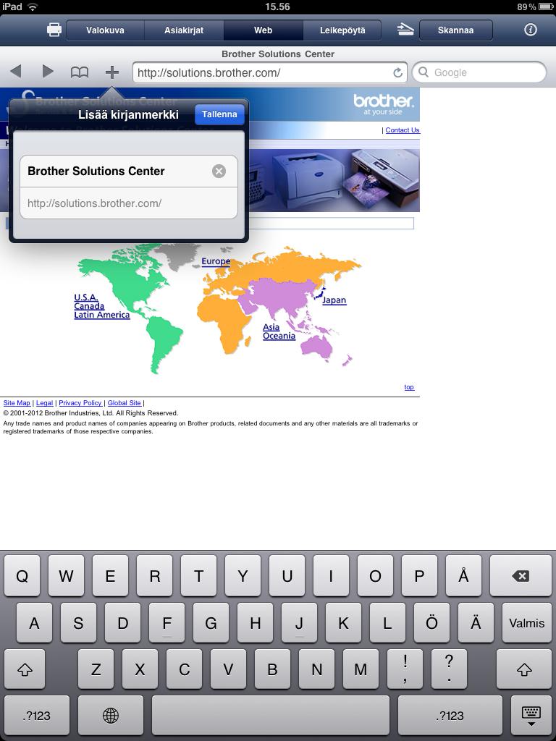This screenshot has height=741, width=556.
Task: Open the Japan link on map
Action: click(x=334, y=300)
